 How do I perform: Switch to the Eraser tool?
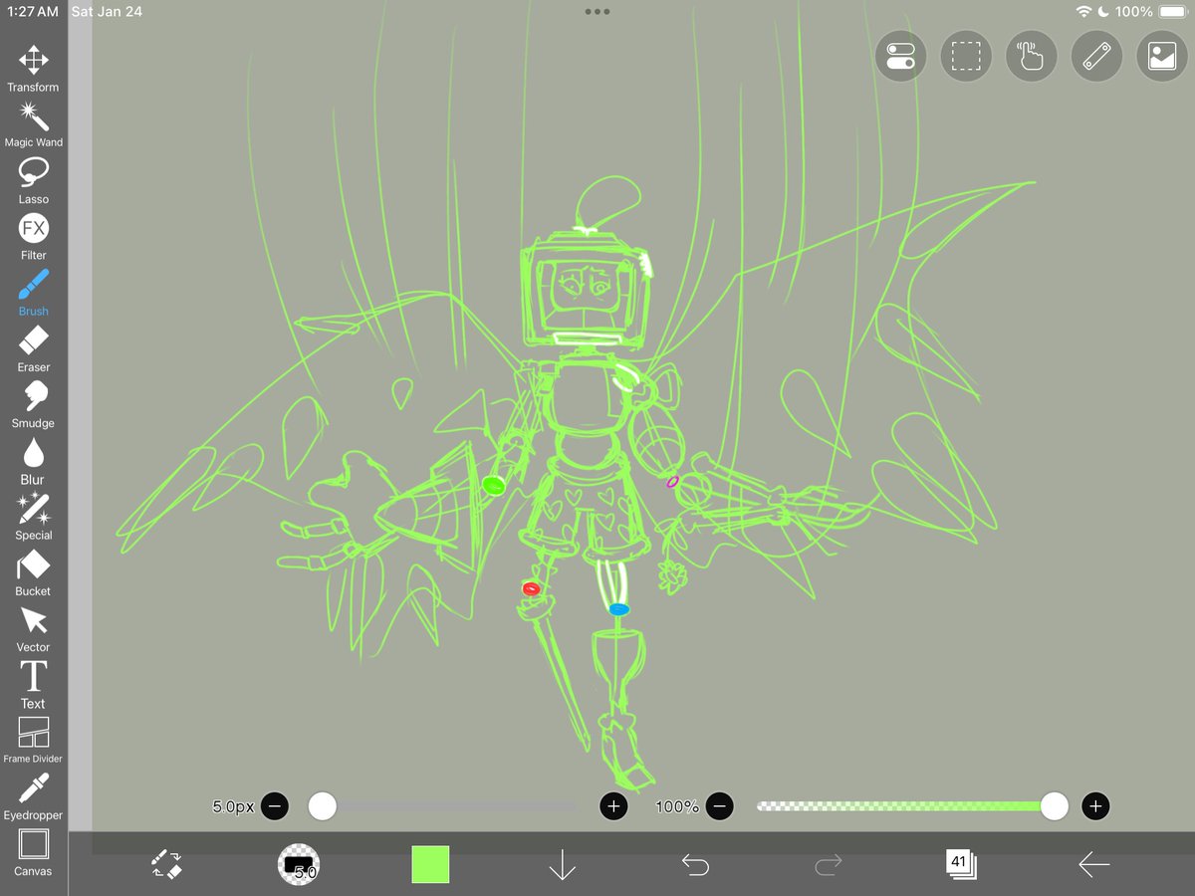point(33,347)
